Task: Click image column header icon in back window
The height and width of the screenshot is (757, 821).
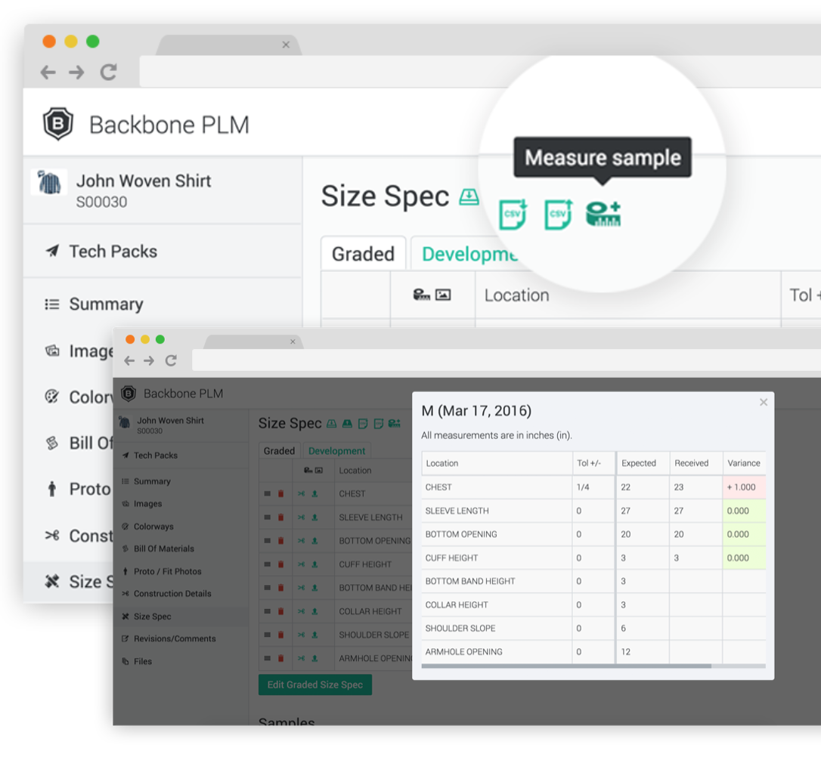Action: point(443,295)
